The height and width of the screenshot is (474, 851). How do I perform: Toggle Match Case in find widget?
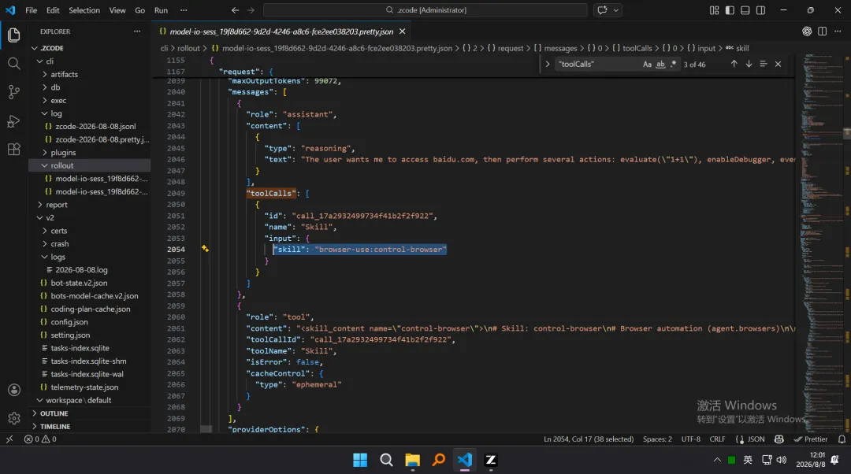coord(647,64)
